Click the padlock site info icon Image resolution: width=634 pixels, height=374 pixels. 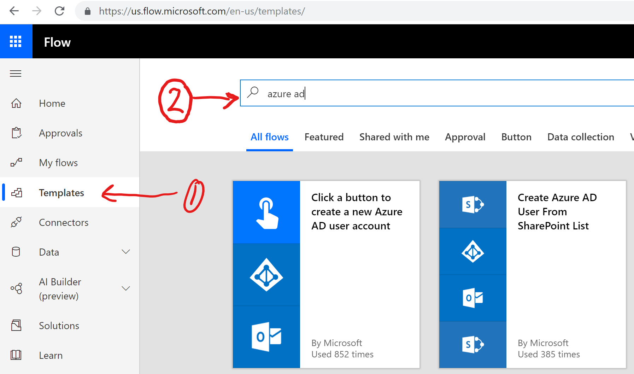(x=88, y=11)
